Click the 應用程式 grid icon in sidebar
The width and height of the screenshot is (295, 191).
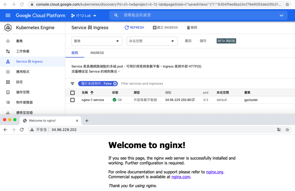click(8, 72)
